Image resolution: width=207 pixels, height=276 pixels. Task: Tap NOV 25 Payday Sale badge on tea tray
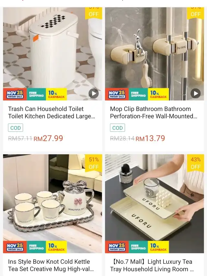[x=117, y=247]
